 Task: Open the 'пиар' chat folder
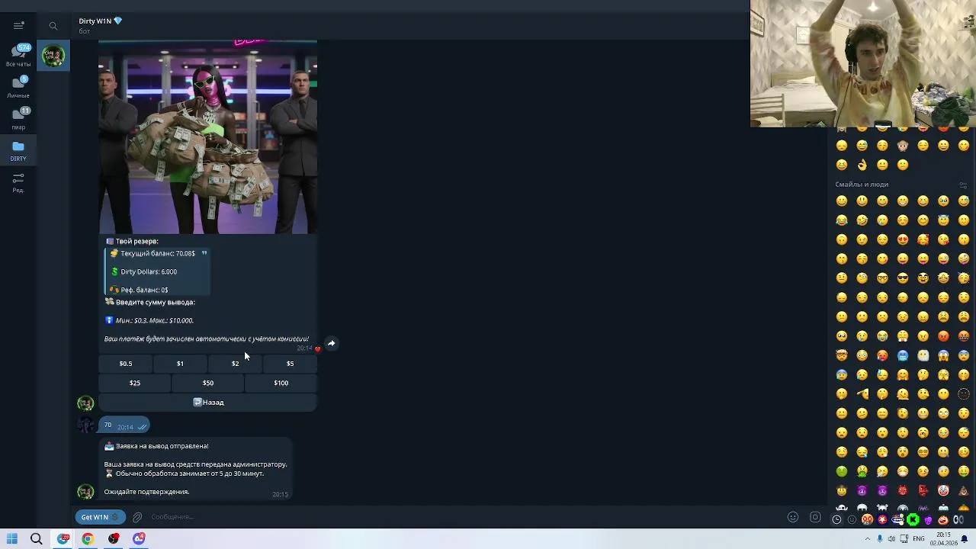18,118
